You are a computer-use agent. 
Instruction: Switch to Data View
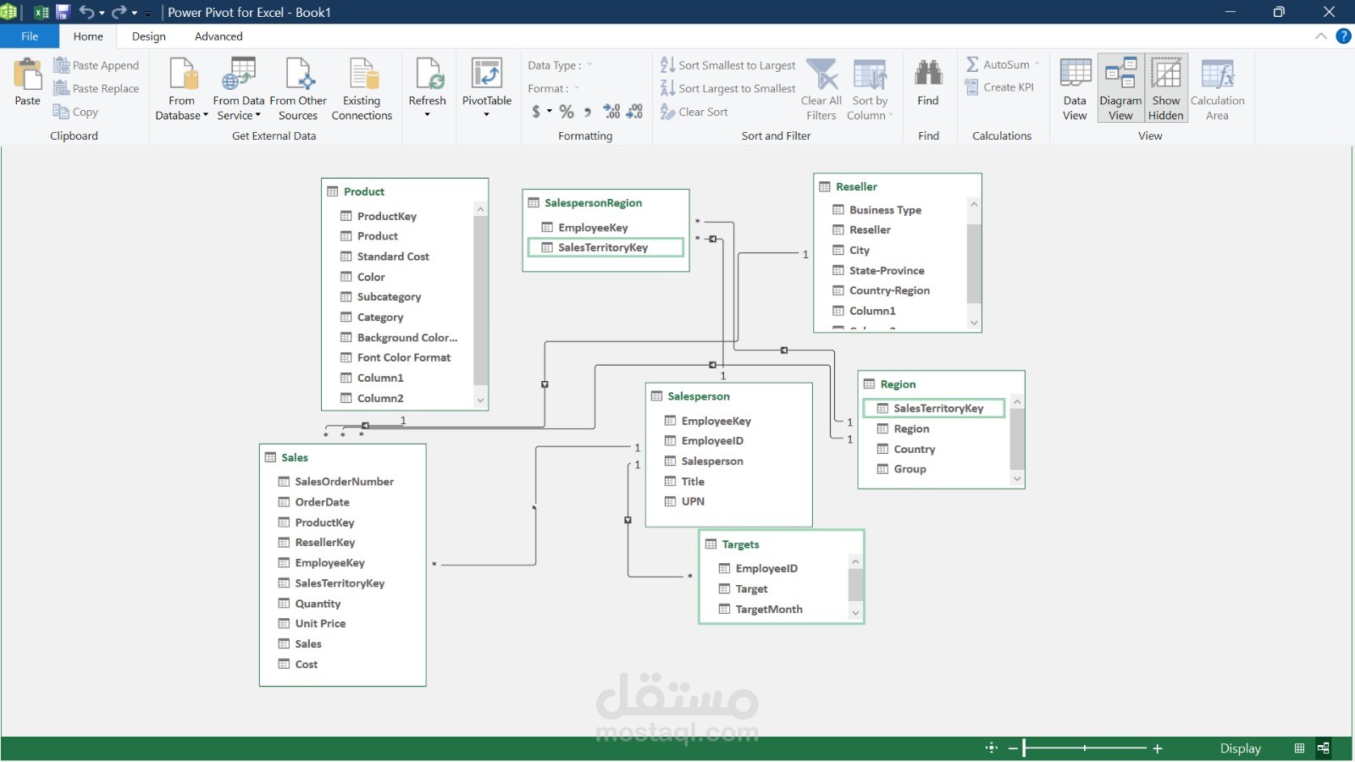pyautogui.click(x=1075, y=89)
